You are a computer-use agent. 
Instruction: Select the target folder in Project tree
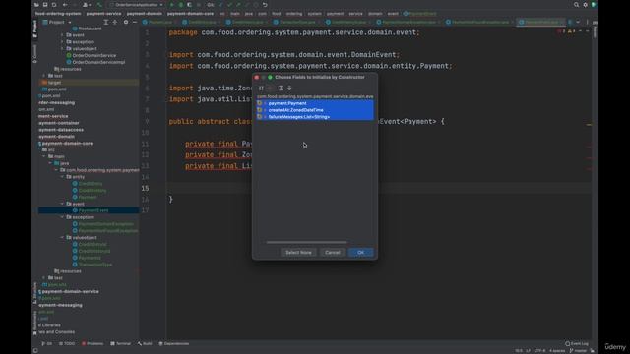(54, 83)
